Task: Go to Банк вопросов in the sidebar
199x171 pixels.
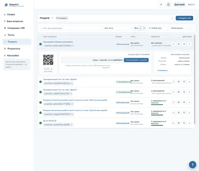Action: [x=15, y=21]
